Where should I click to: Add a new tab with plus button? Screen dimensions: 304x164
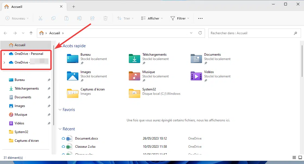pyautogui.click(x=74, y=7)
